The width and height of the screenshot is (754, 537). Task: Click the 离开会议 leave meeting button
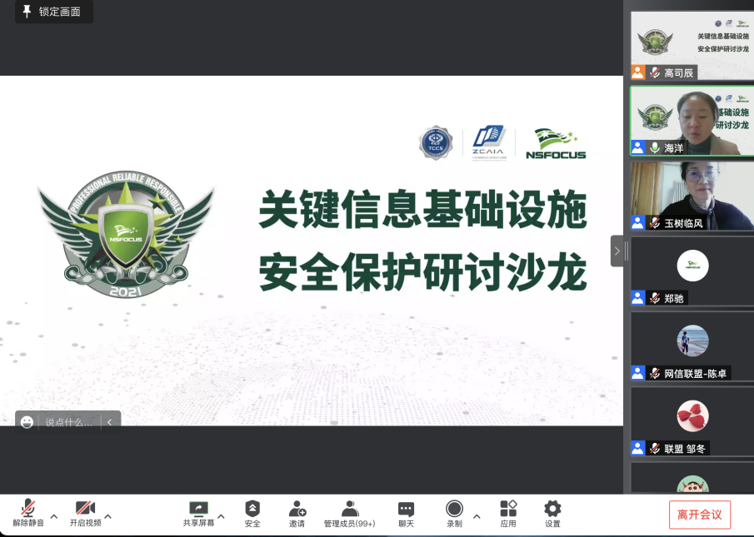[x=699, y=515]
